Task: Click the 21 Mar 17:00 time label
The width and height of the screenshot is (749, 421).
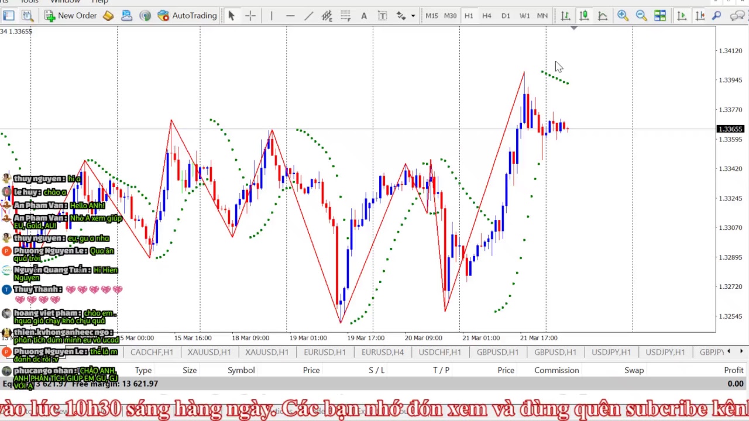Action: [539, 338]
